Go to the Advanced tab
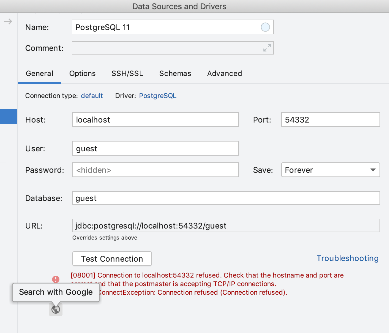Screen dimensions: 389x333 tap(225, 74)
